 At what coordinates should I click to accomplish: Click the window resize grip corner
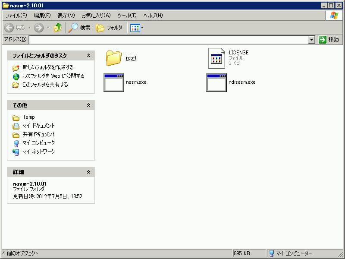340,254
